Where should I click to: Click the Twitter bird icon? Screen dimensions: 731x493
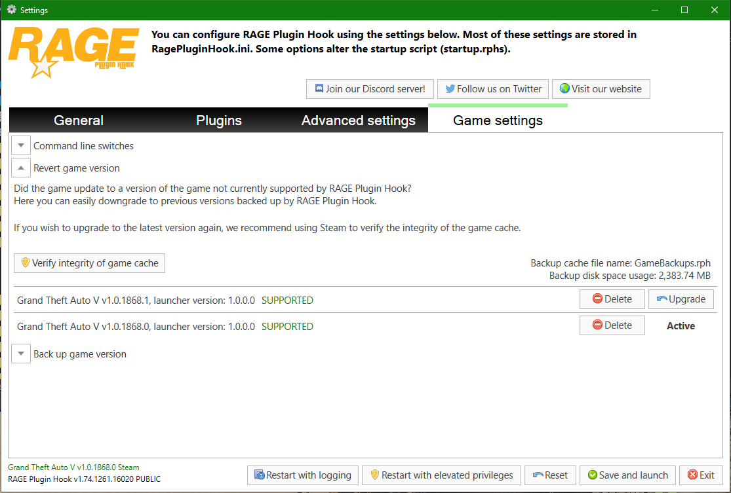click(x=450, y=88)
